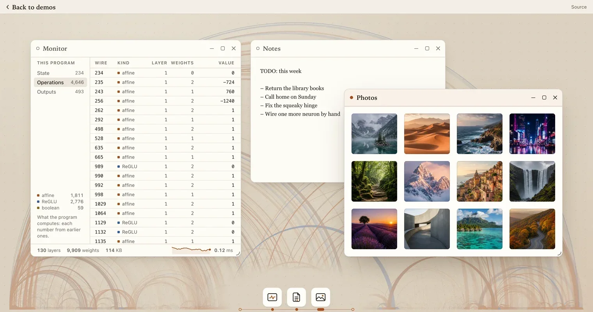Open the tropical lagoon photo
The image size is (593, 312).
(479, 229)
